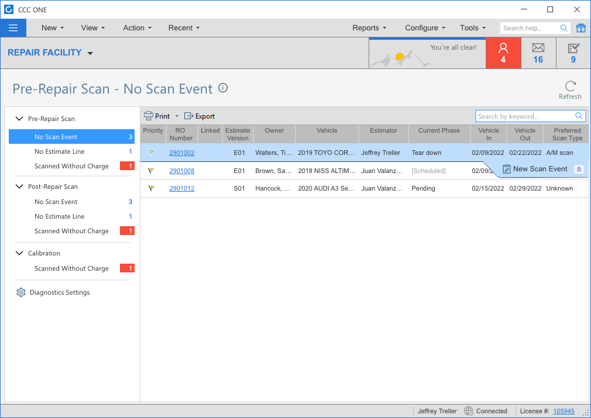
Task: Click the 'Hancock, ...' owner cell
Action: point(273,188)
